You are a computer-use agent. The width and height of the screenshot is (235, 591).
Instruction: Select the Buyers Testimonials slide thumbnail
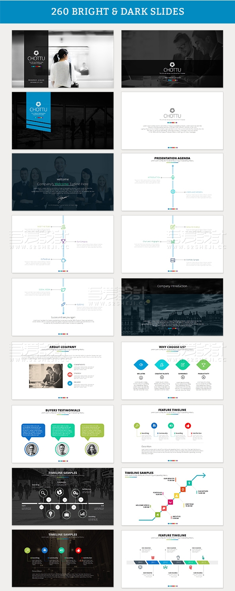click(x=63, y=434)
